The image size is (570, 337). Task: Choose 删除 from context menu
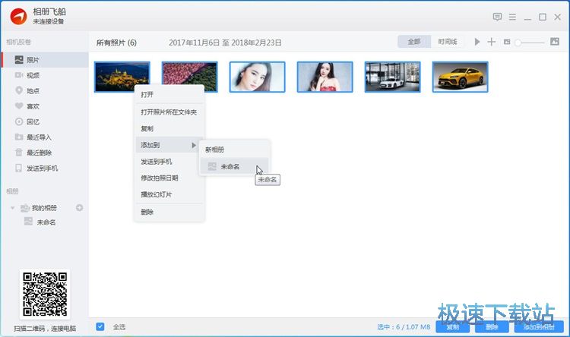[169, 212]
